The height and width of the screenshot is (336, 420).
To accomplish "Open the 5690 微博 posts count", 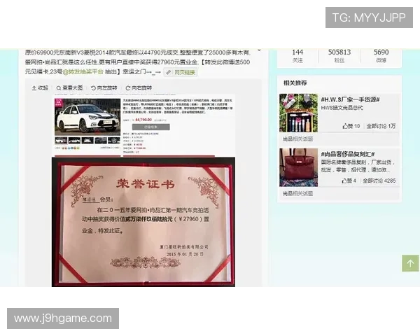I will tap(381, 56).
